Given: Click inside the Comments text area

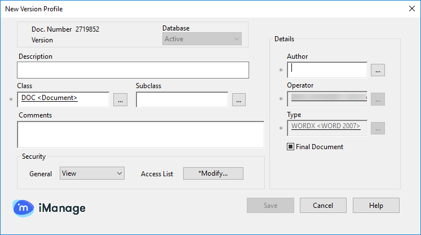Looking at the screenshot, I should (x=140, y=134).
